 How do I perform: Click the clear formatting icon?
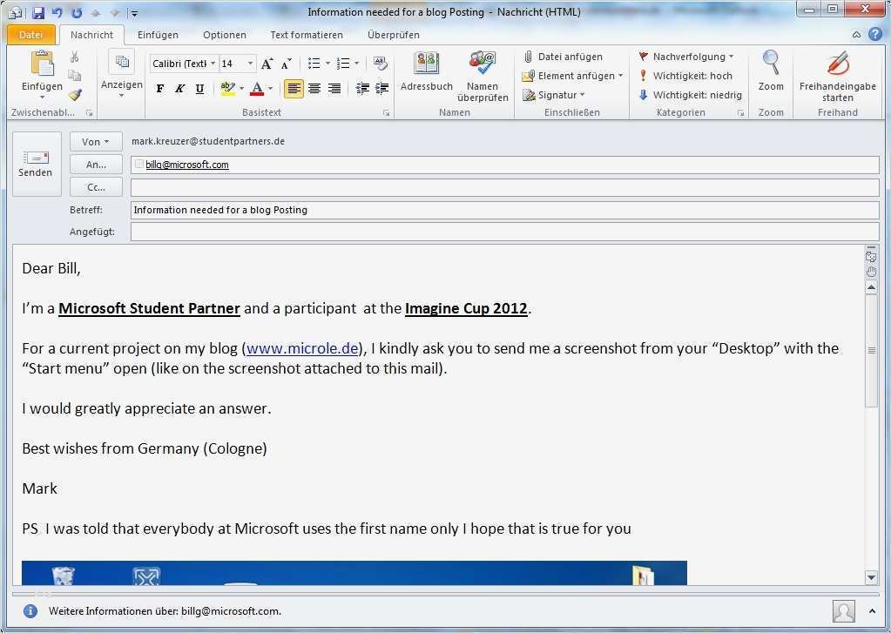[380, 64]
